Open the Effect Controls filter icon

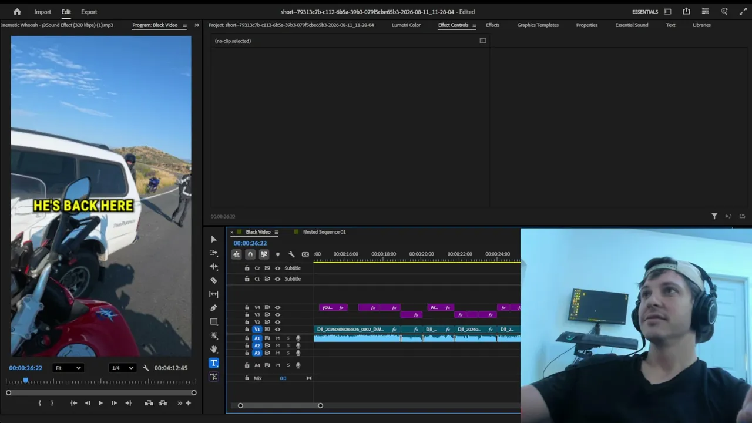tap(714, 216)
